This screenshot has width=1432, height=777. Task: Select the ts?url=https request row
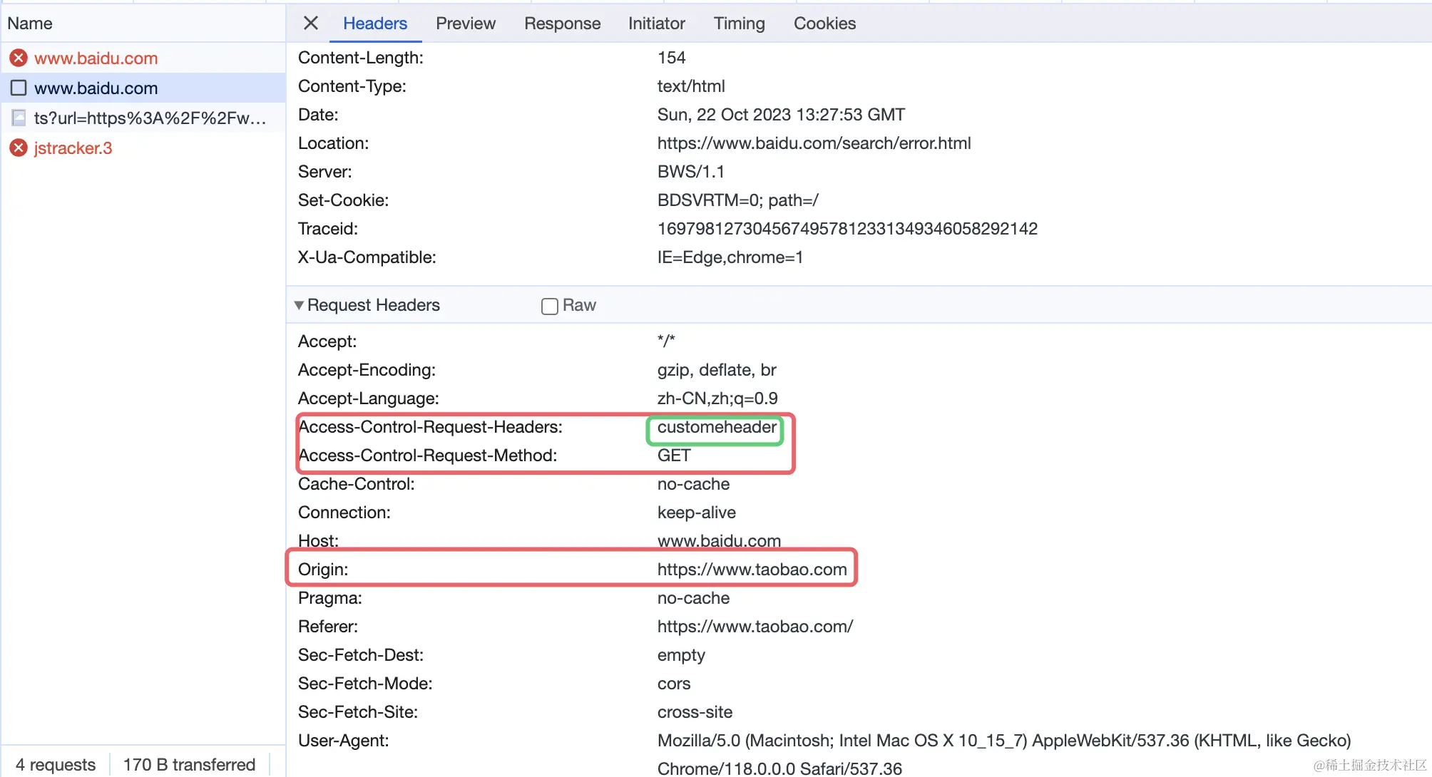[150, 118]
